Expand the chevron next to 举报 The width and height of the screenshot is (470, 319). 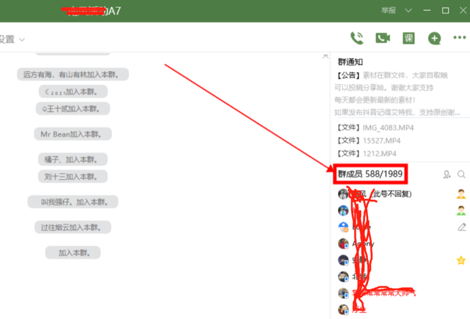coord(408,10)
